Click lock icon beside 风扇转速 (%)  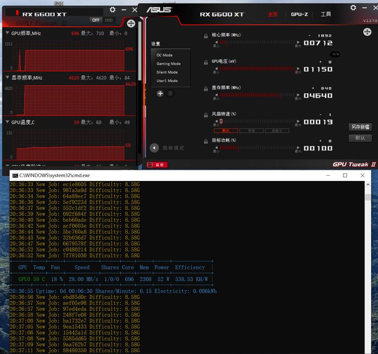[x=206, y=115]
